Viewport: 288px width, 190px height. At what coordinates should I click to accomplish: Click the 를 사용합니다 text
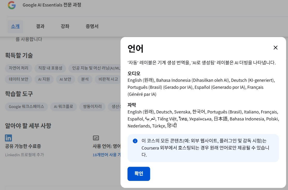(x=29, y=39)
